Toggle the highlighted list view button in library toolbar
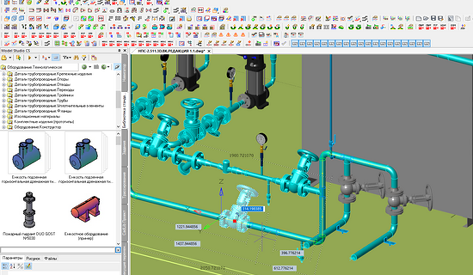The image size is (473, 275). coord(56,58)
